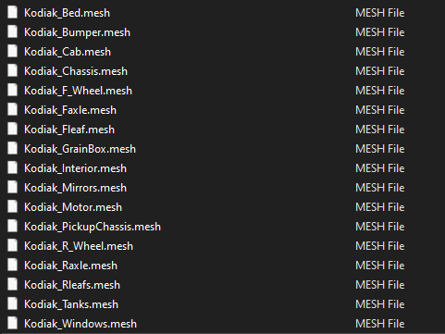Click the Kodiak_PickupChassis.mesh entry
The image size is (445, 334).
(x=93, y=227)
